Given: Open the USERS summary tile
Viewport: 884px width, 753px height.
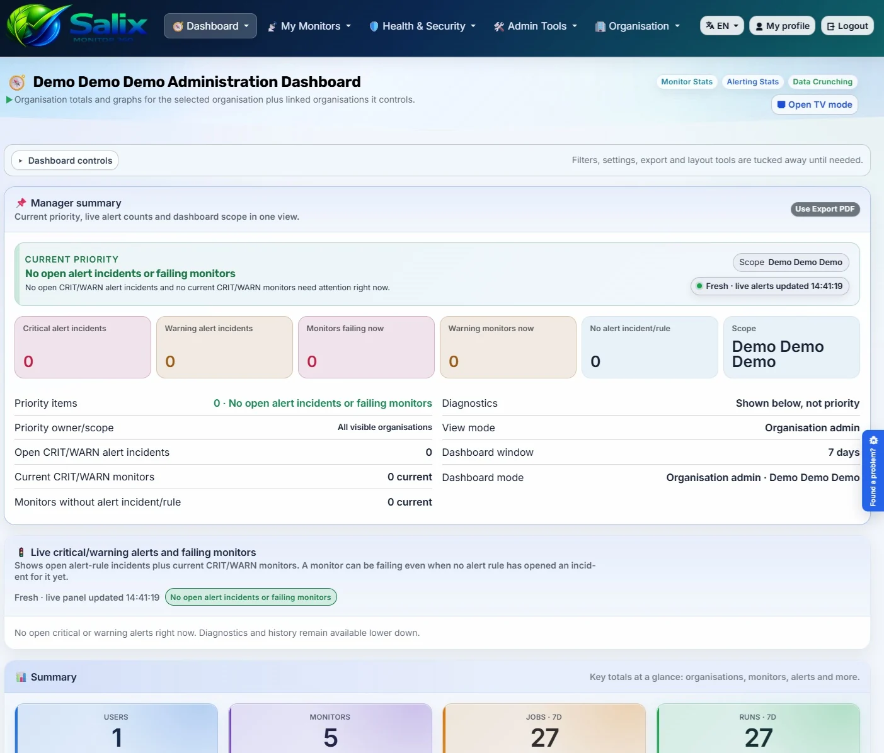Looking at the screenshot, I should point(117,728).
